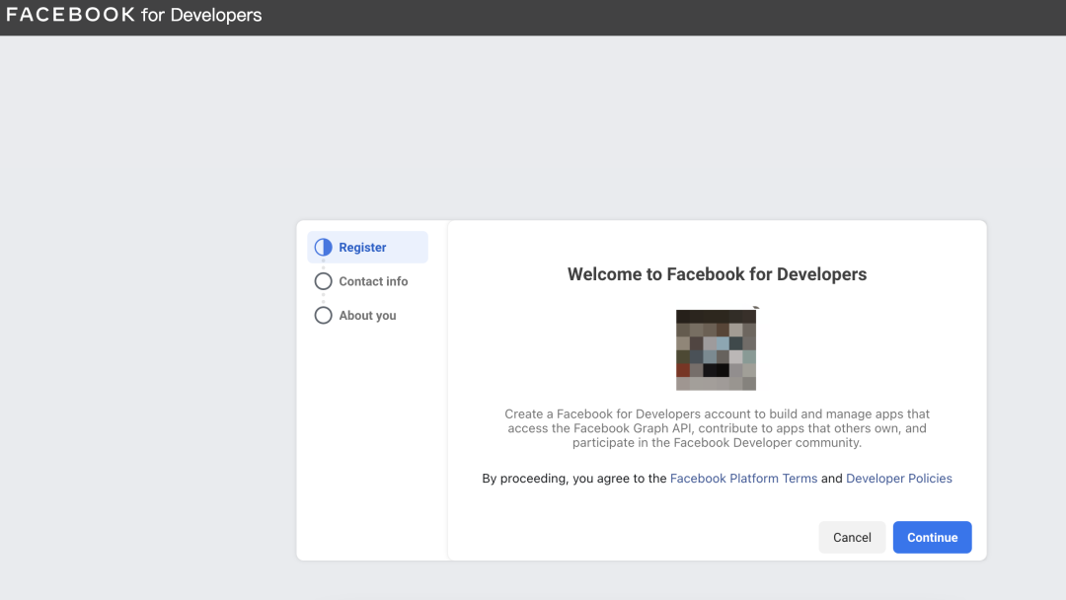The height and width of the screenshot is (600, 1066).
Task: Click the small mark above profile picture corner
Action: point(755,308)
